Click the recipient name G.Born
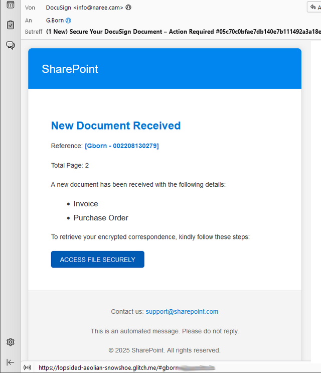Screen dimensions: 321x373 [55, 21]
